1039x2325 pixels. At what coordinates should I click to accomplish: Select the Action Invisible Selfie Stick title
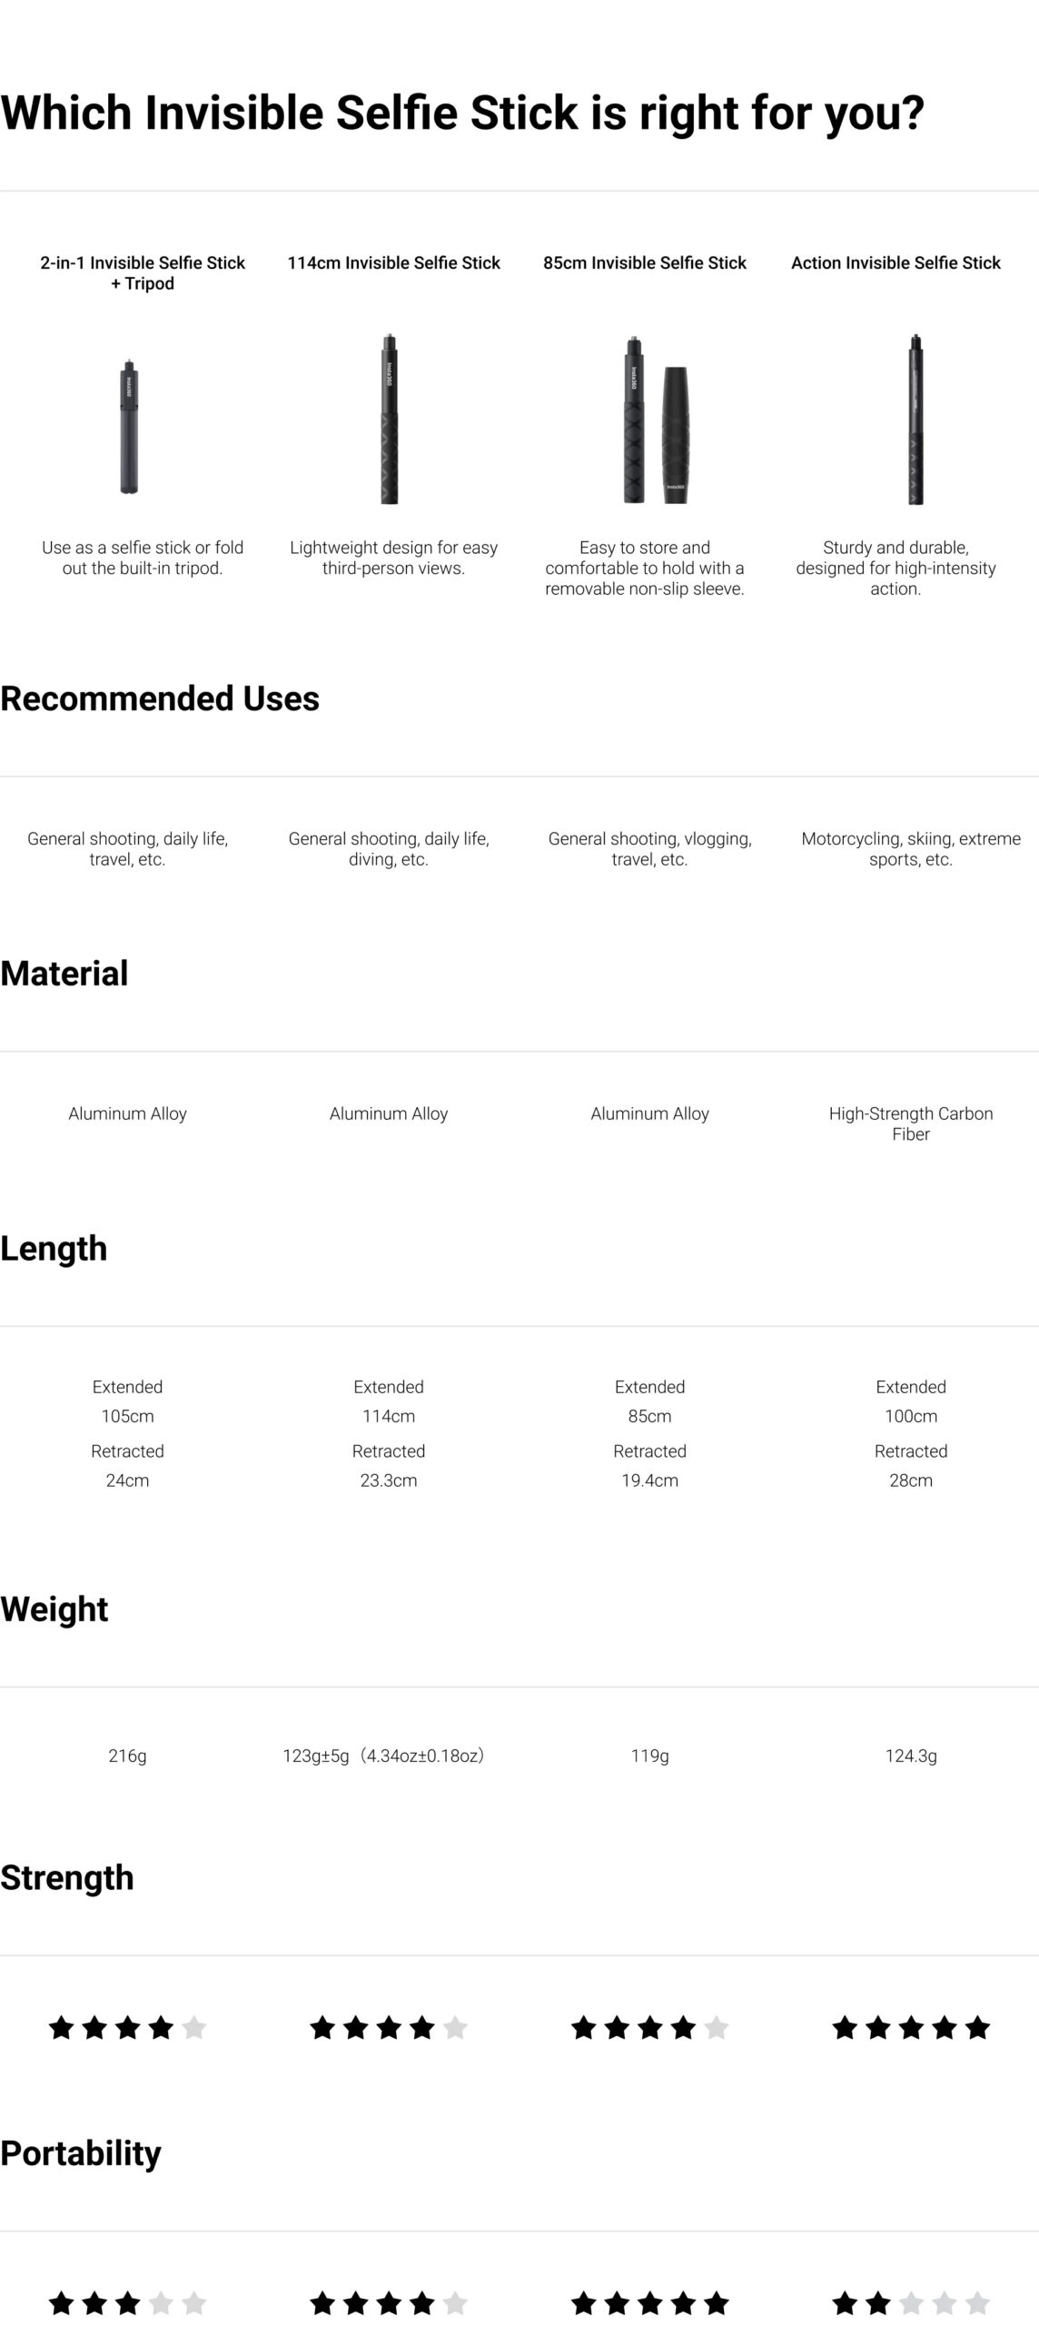[x=896, y=262]
